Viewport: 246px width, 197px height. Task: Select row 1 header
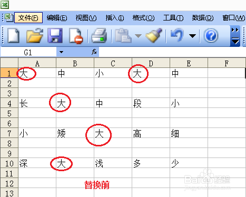(x=9, y=73)
